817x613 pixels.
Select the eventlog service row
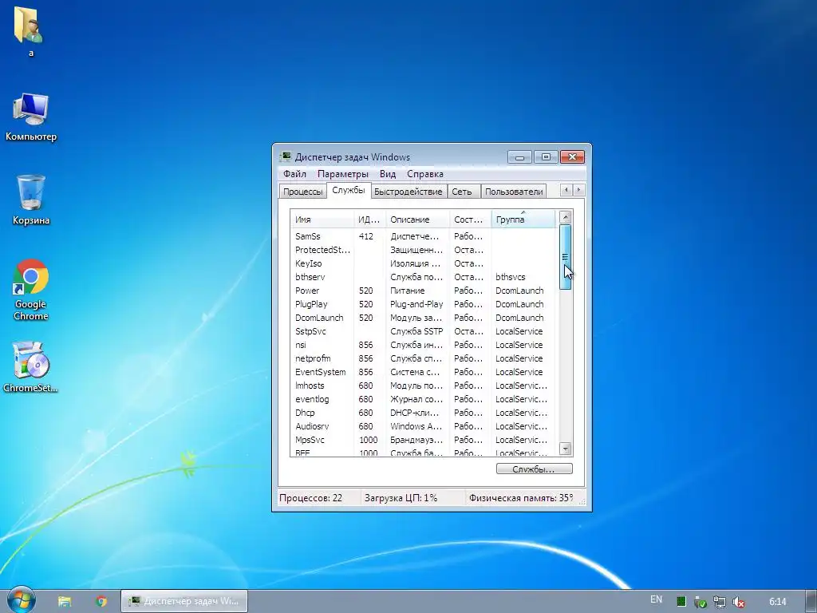point(423,399)
